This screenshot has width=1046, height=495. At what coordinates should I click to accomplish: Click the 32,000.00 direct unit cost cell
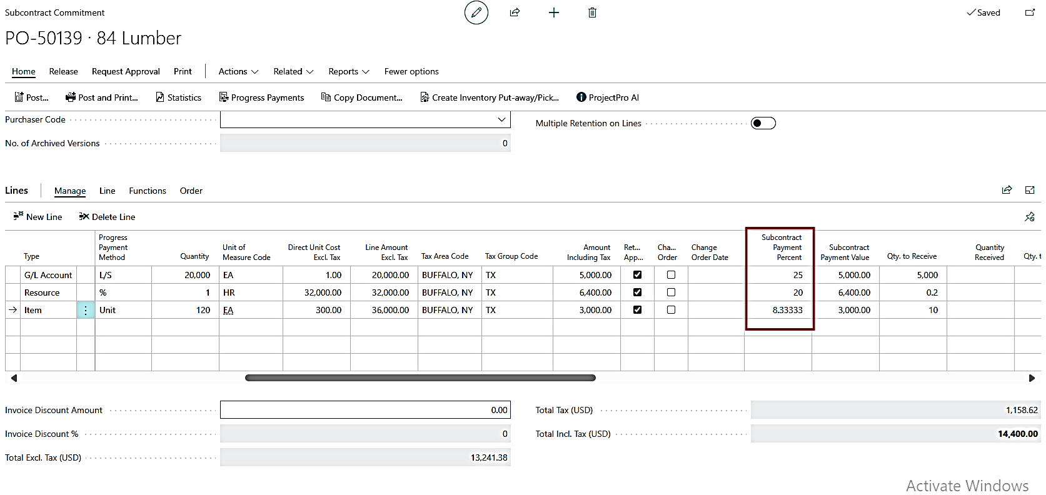316,292
